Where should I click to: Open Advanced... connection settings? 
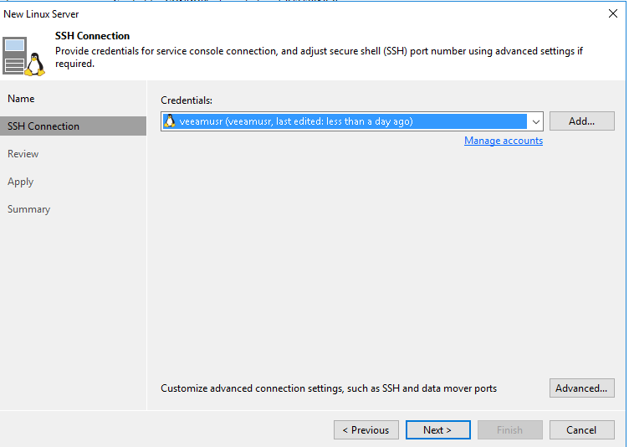581,388
